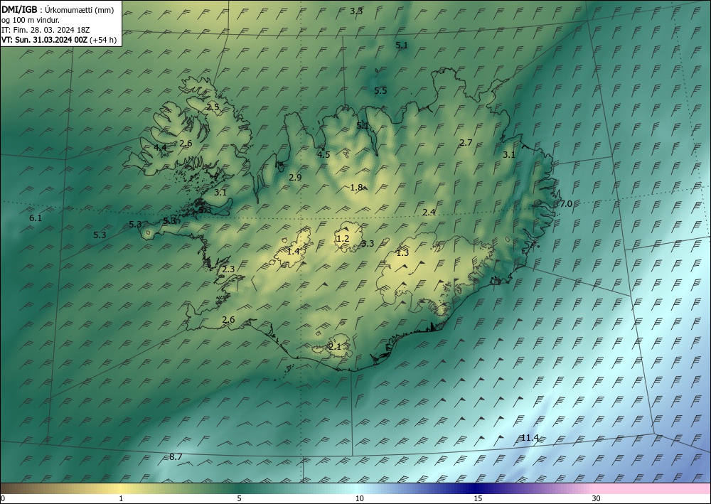711x504 pixels.
Task: Select the 1 tick on the color scale
Action: point(121,498)
